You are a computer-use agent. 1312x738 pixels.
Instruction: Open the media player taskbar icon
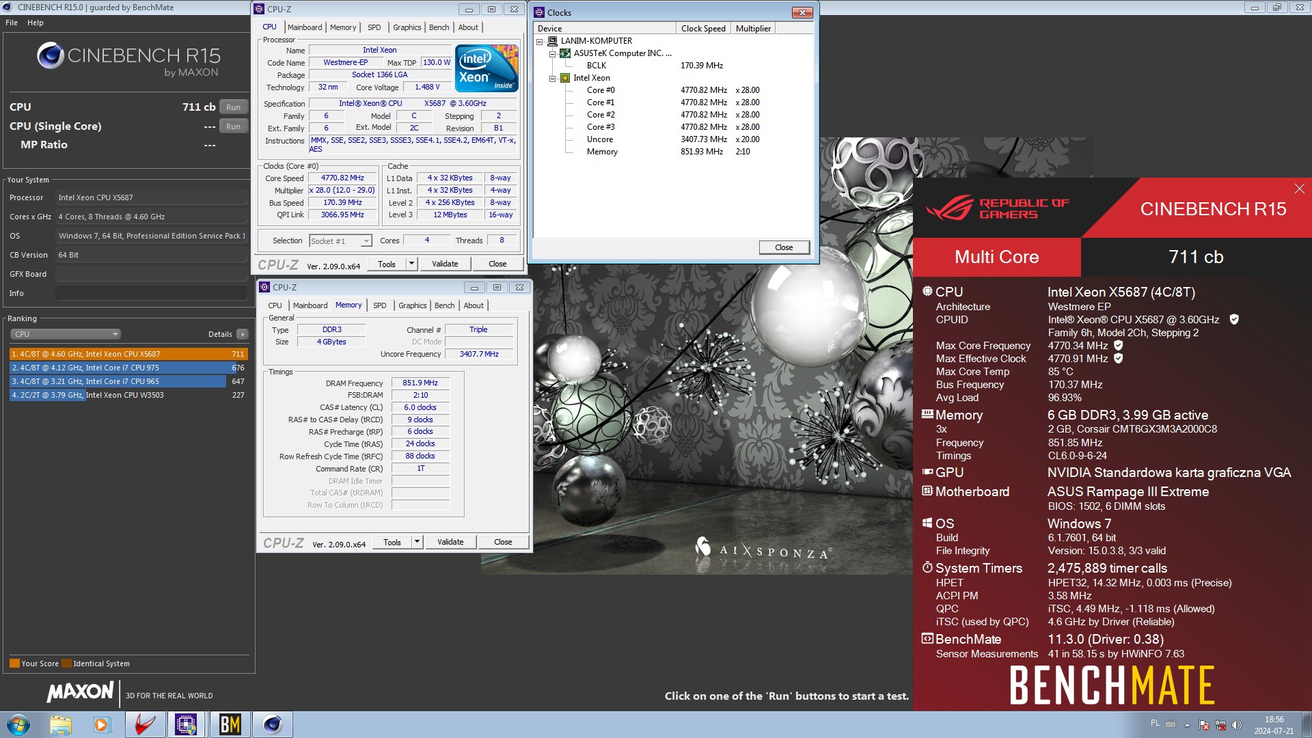click(102, 724)
